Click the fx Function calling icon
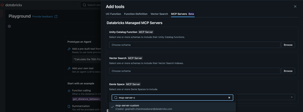This screenshot has width=303, height=112. click(x=69, y=90)
